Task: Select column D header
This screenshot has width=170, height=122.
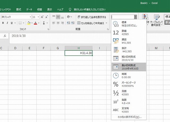Action: click(x=15, y=48)
